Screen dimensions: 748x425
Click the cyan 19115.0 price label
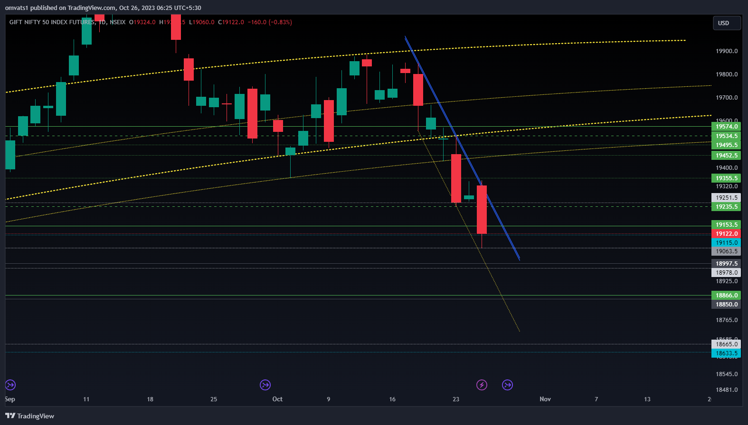726,243
